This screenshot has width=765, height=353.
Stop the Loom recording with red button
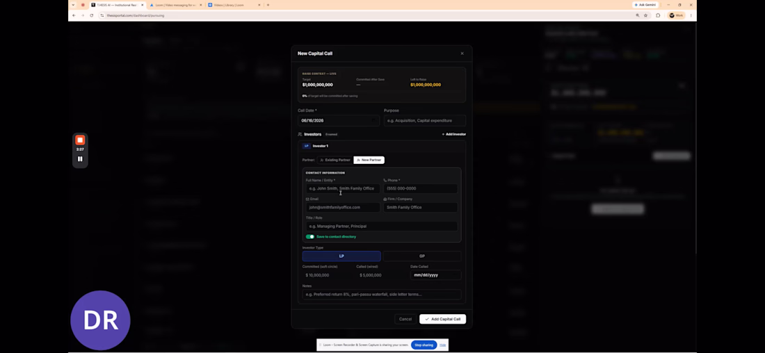[x=80, y=140]
